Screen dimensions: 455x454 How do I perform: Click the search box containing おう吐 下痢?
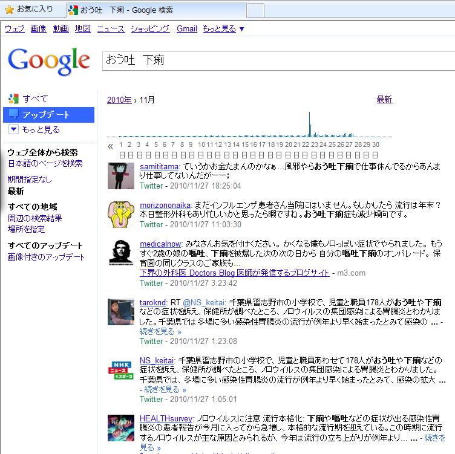click(x=278, y=60)
